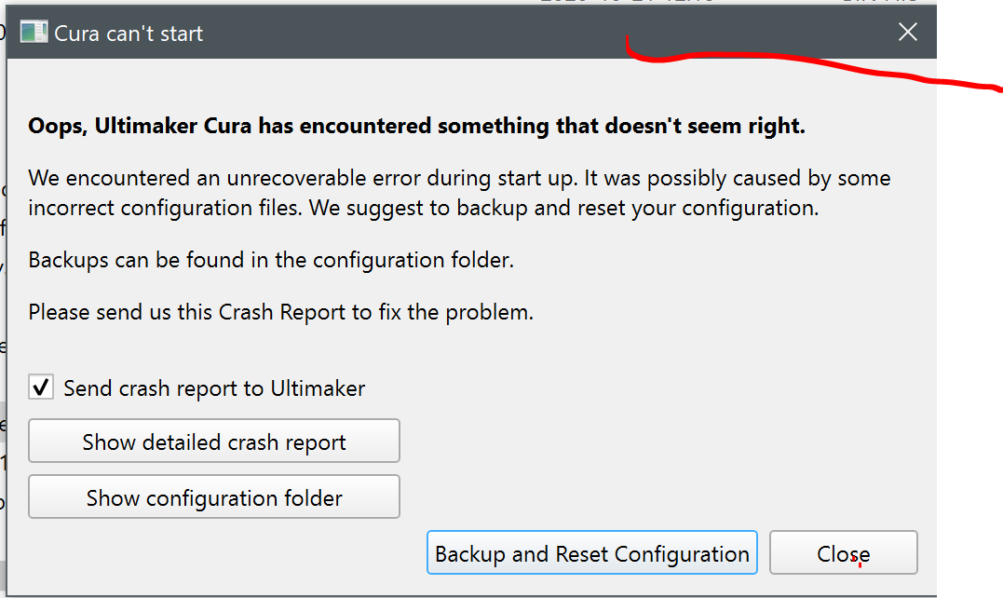The height and width of the screenshot is (598, 1003).
Task: Click the Cura application icon in the title bar
Action: [34, 31]
